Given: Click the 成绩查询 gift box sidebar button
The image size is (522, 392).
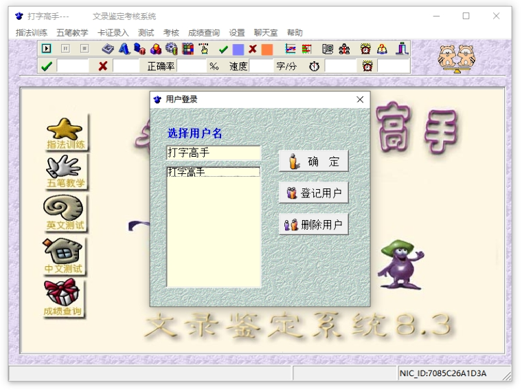Looking at the screenshot, I should (63, 298).
